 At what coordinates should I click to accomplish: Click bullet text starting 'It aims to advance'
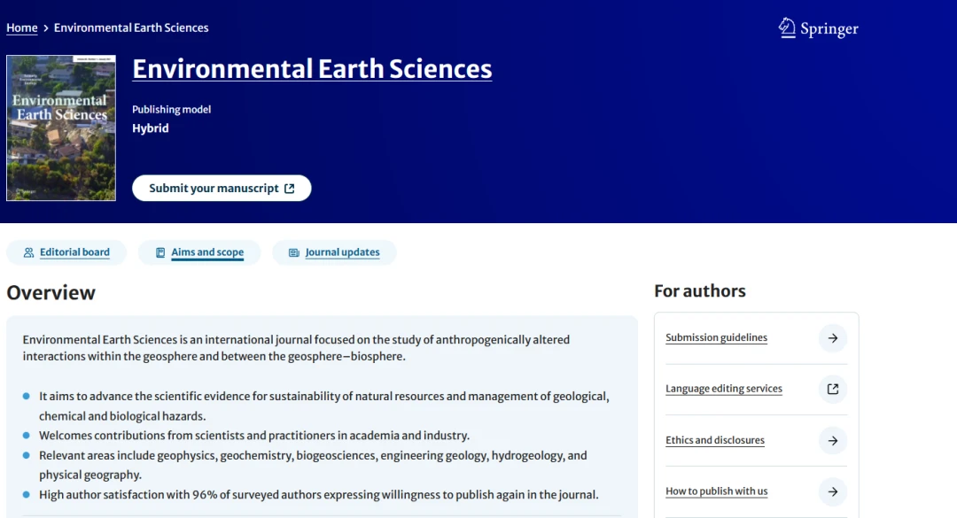324,406
